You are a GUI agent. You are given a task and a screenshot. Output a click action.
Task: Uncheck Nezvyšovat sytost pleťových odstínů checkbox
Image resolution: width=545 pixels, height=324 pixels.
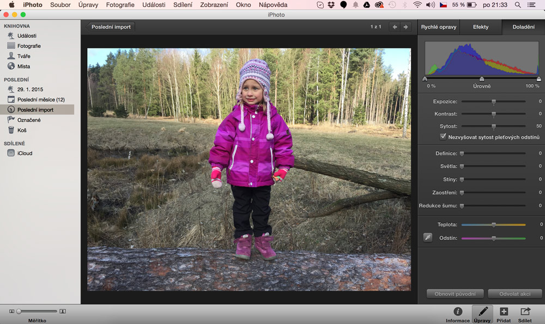(x=443, y=137)
